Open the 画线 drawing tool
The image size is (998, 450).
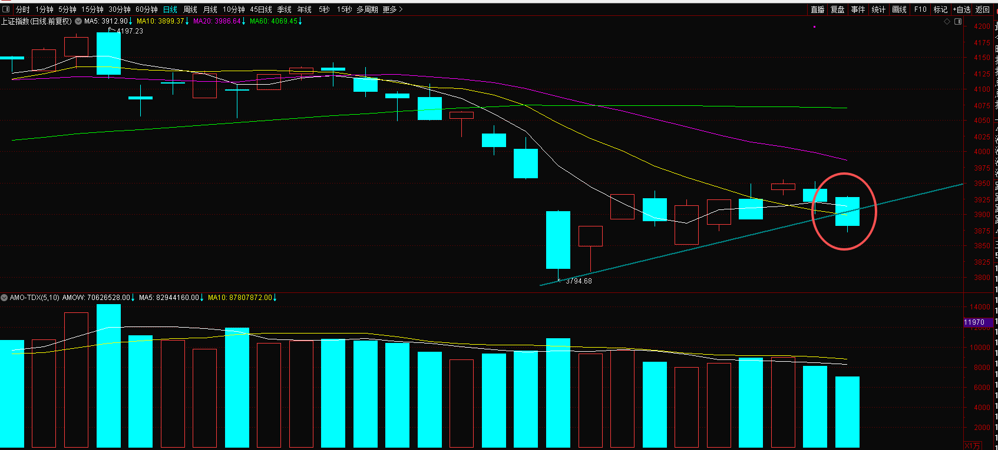[x=899, y=9]
